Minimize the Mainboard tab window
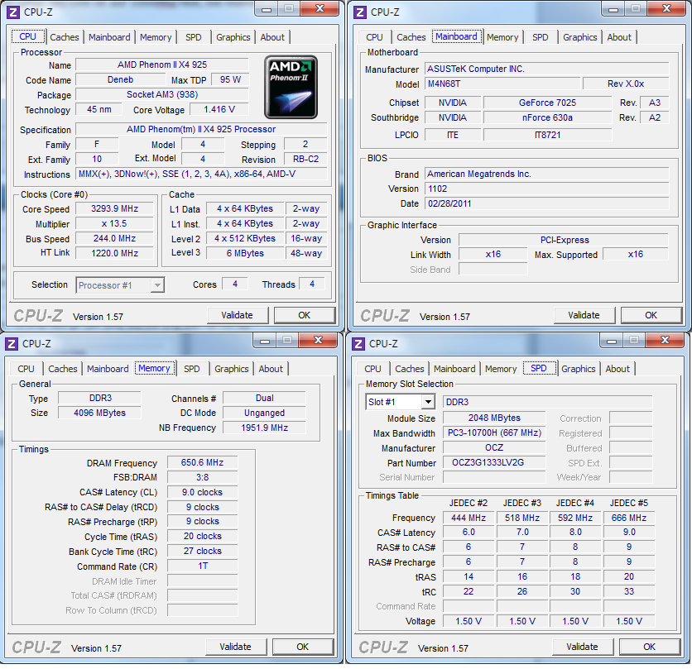 point(613,9)
